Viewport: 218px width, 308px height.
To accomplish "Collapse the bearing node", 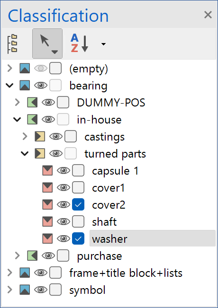I will click(x=9, y=86).
